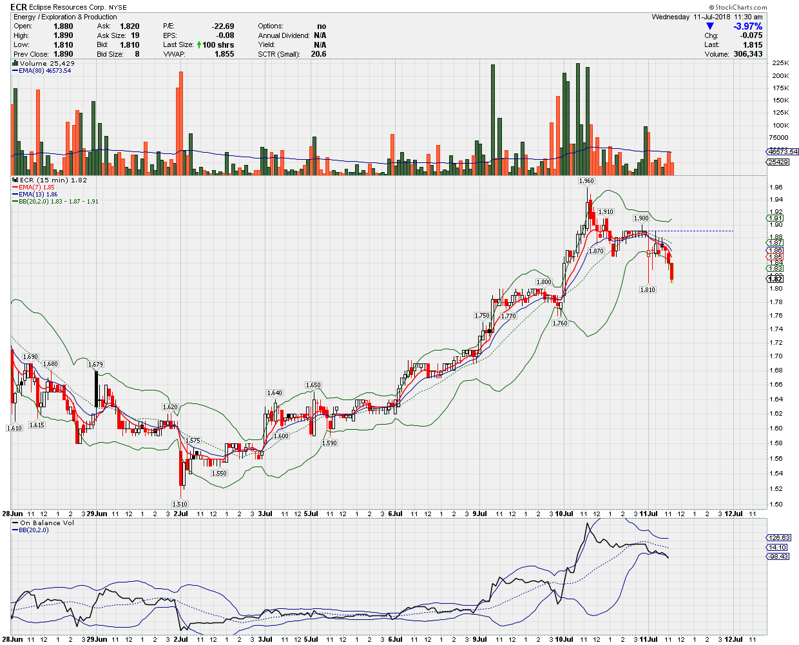Click 5Jul on the On Balance Vol date axis
Image resolution: width=799 pixels, height=645 pixels.
311,639
